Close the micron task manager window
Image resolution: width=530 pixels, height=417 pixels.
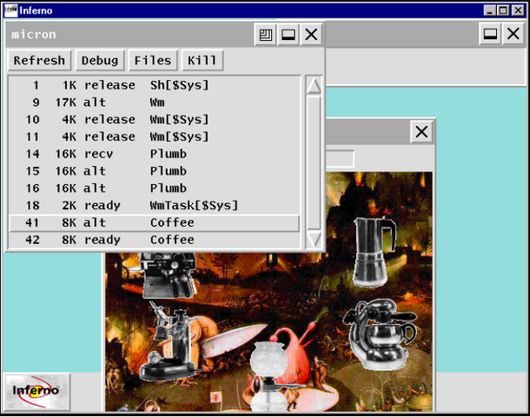tap(311, 35)
